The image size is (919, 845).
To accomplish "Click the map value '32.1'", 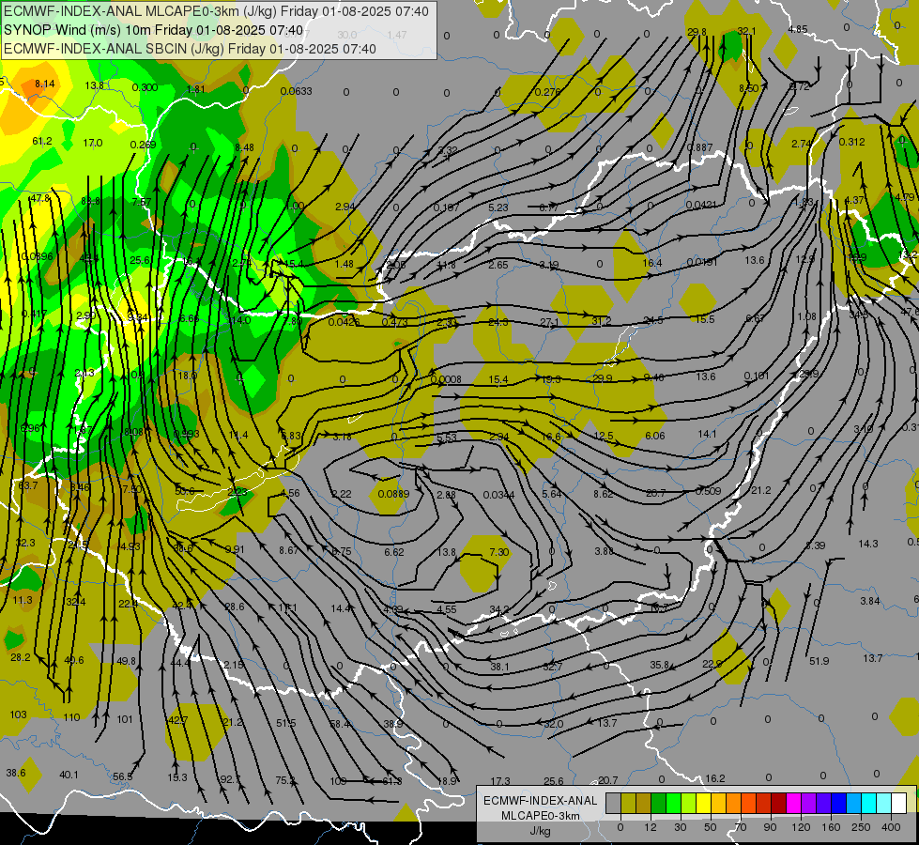I will coord(746,32).
